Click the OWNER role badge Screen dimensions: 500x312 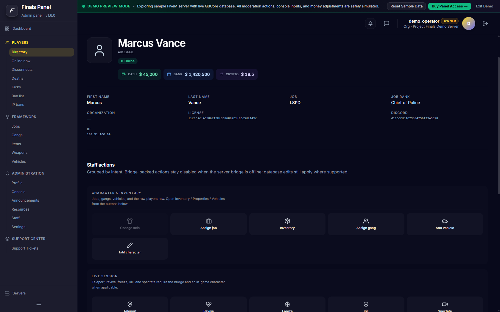coord(450,21)
